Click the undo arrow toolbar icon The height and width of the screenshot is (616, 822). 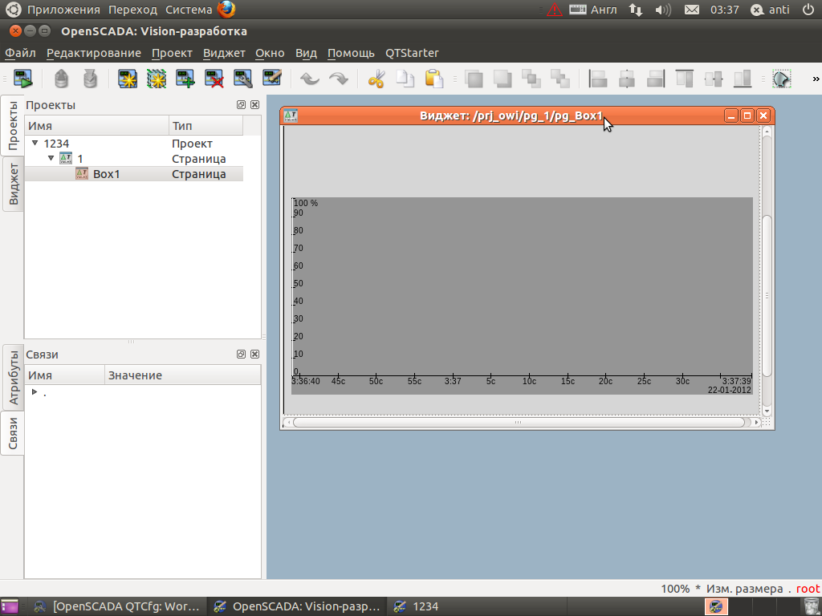(x=310, y=79)
